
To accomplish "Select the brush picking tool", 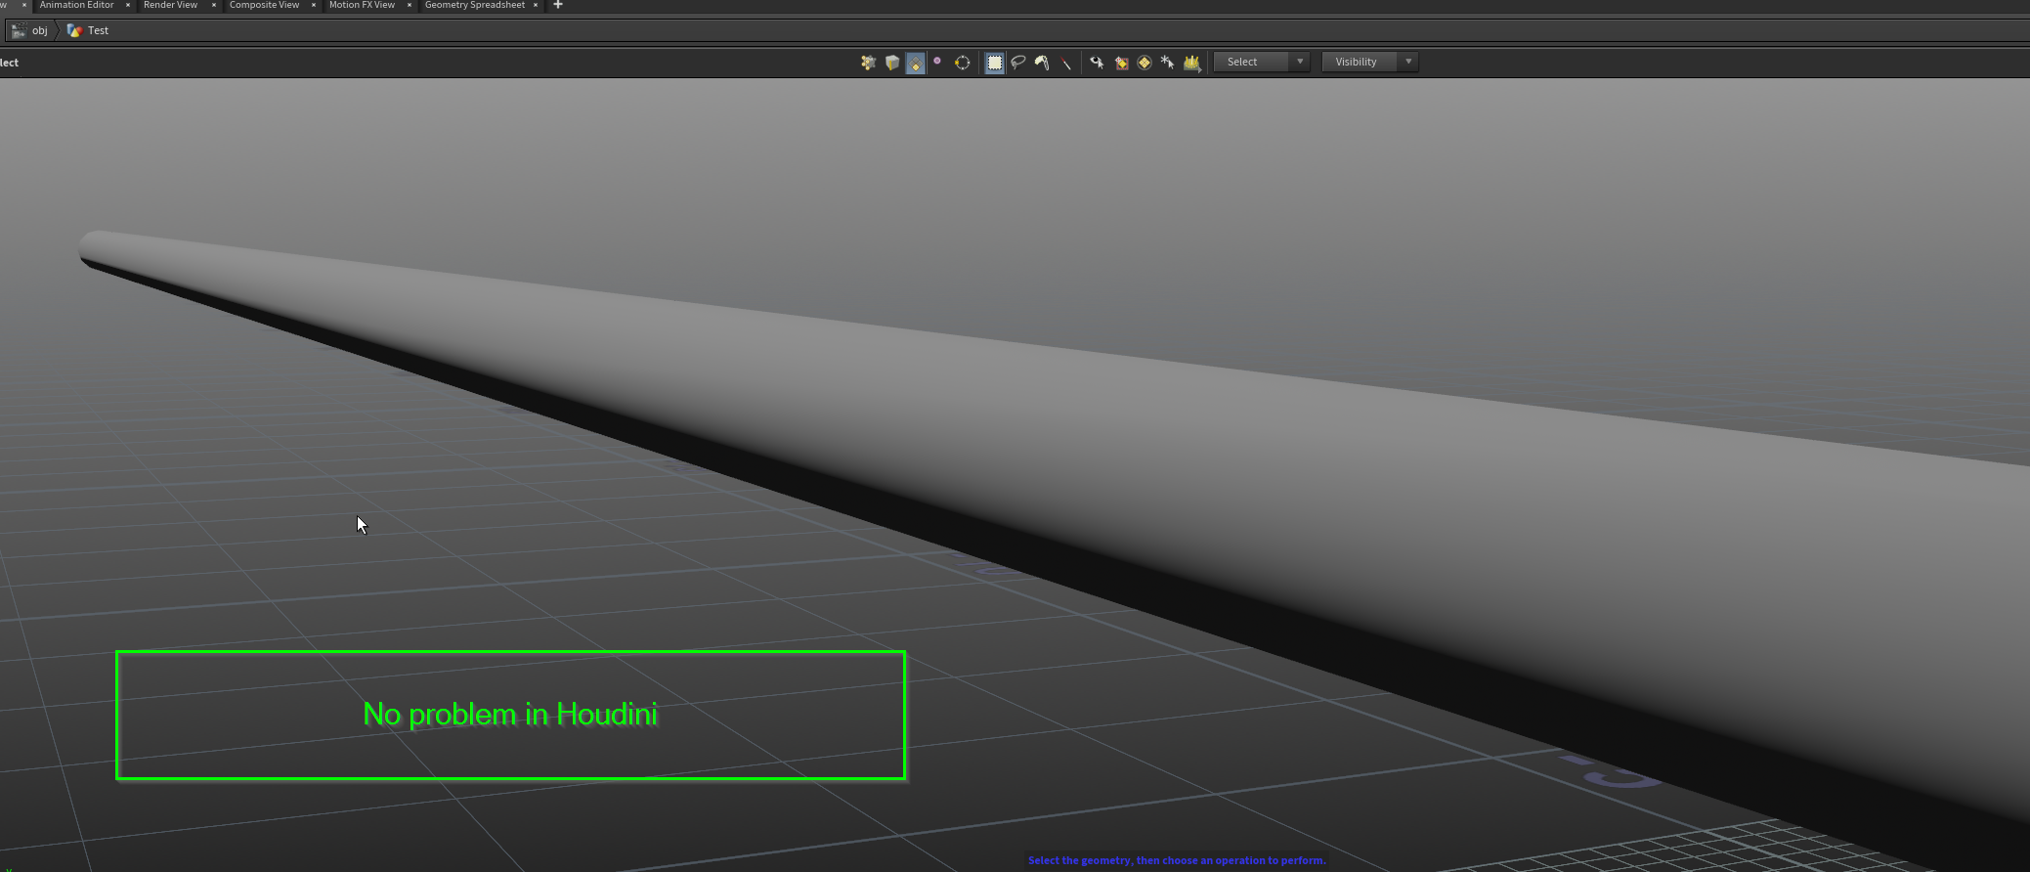I will (1042, 63).
